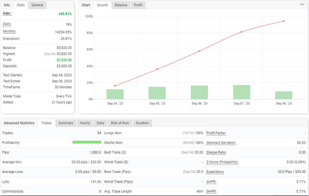This screenshot has width=309, height=196.
Task: Switch to the Stats tab
Action: [21, 5]
